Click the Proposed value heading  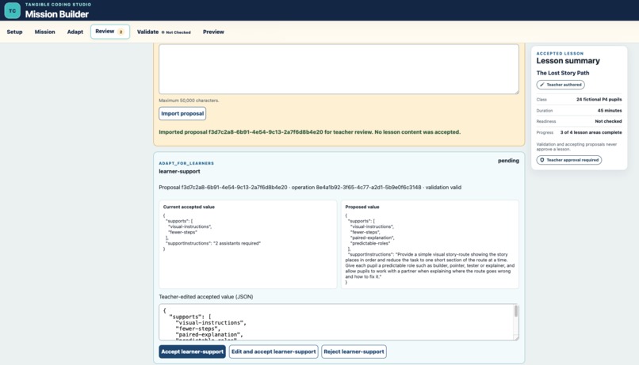362,207
